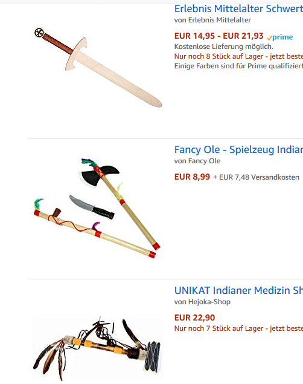Open the UNIKAT Indianer Medizin title

238,290
